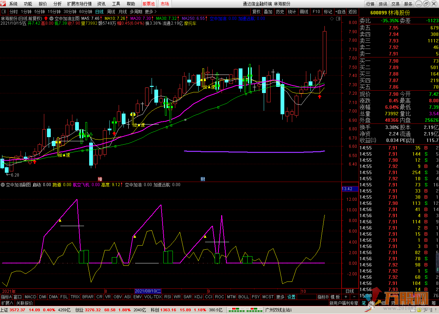Open the 分析 menu

58,4
